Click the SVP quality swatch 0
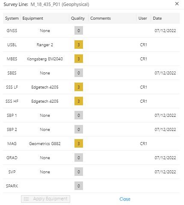This screenshot has height=205, width=184. [79, 172]
